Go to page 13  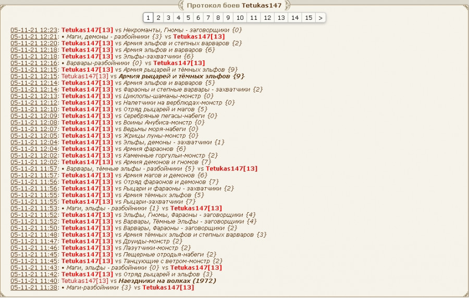[281, 18]
